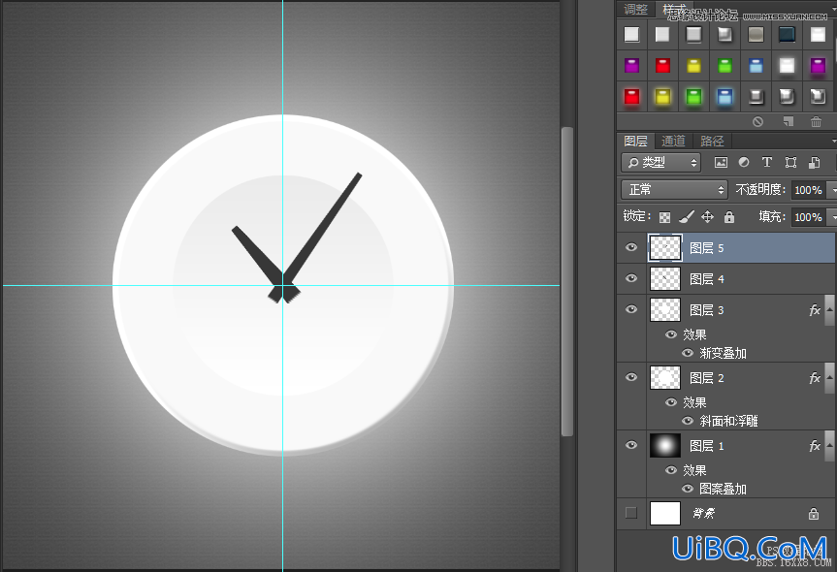The height and width of the screenshot is (572, 837).
Task: Select layer name 图层 2
Action: point(706,378)
